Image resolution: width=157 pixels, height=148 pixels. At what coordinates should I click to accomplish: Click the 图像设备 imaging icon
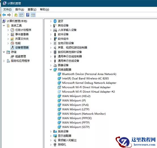pos(55,65)
